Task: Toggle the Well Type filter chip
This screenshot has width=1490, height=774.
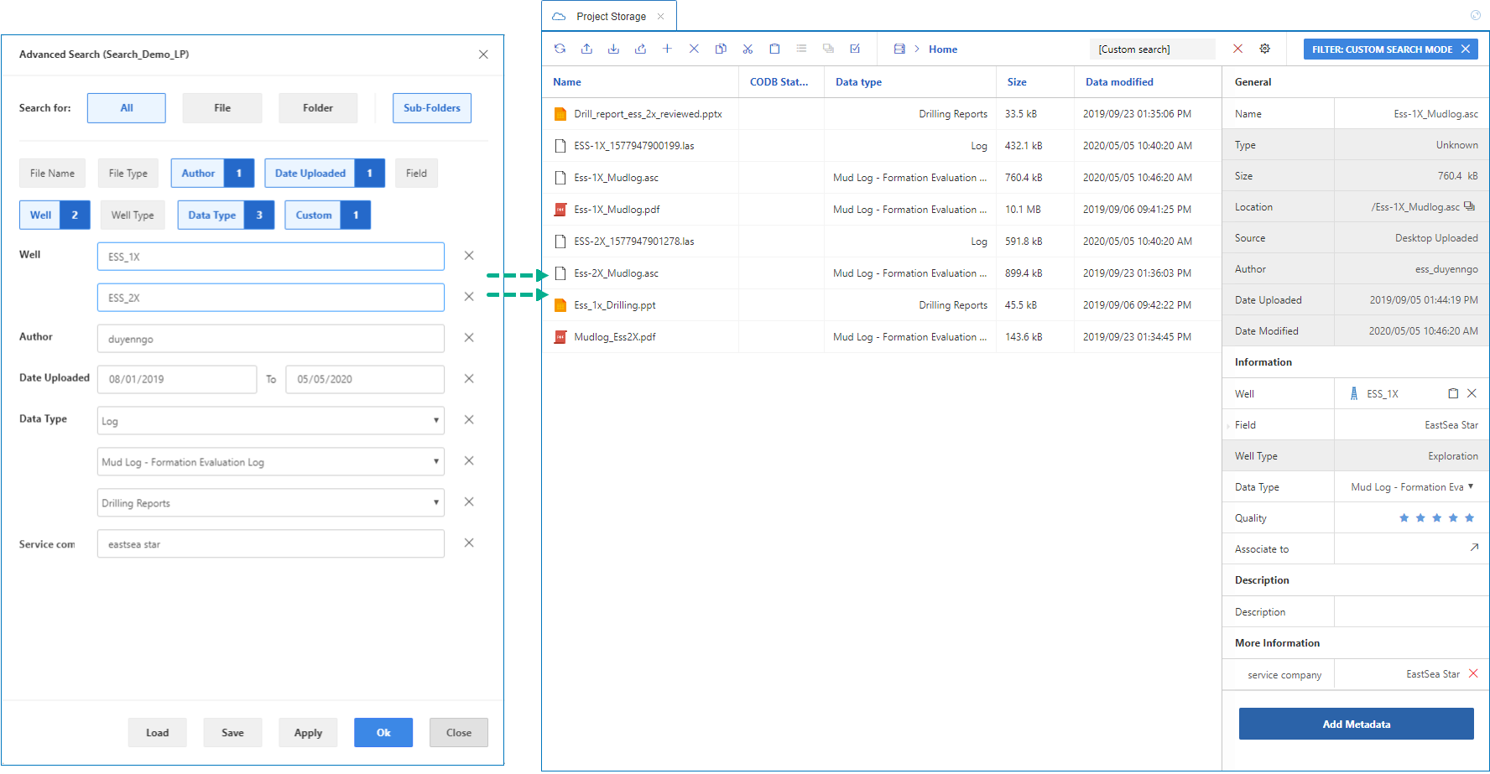Action: pyautogui.click(x=133, y=216)
